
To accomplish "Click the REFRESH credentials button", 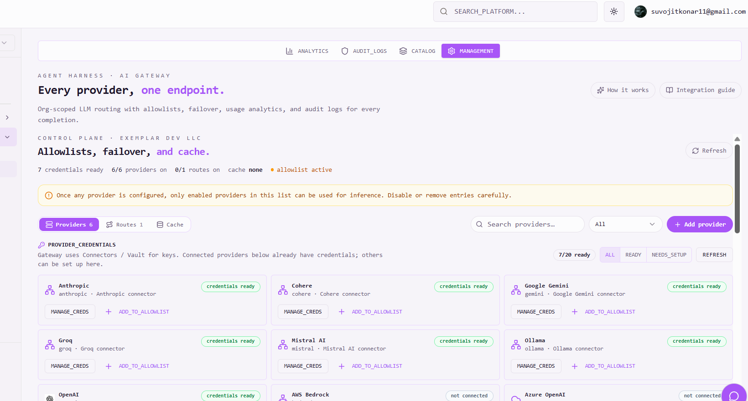I will coord(714,255).
